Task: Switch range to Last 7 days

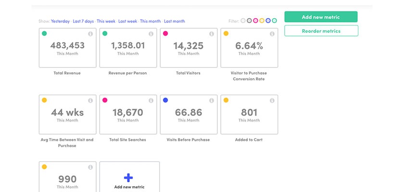Action: [x=83, y=22]
